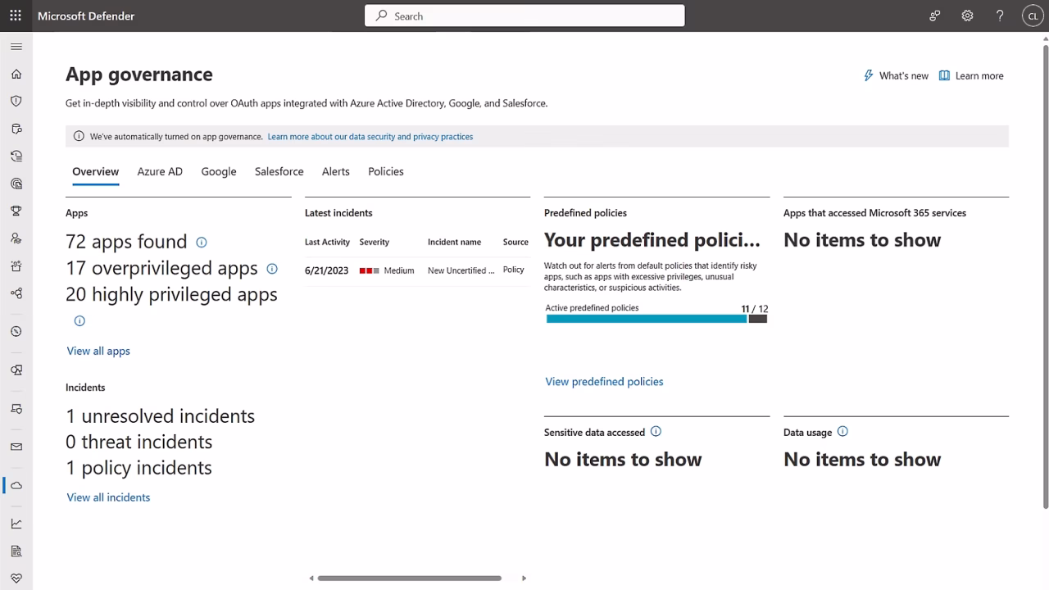This screenshot has height=590, width=1049.
Task: Open the app launcher waffle icon
Action: coord(16,16)
